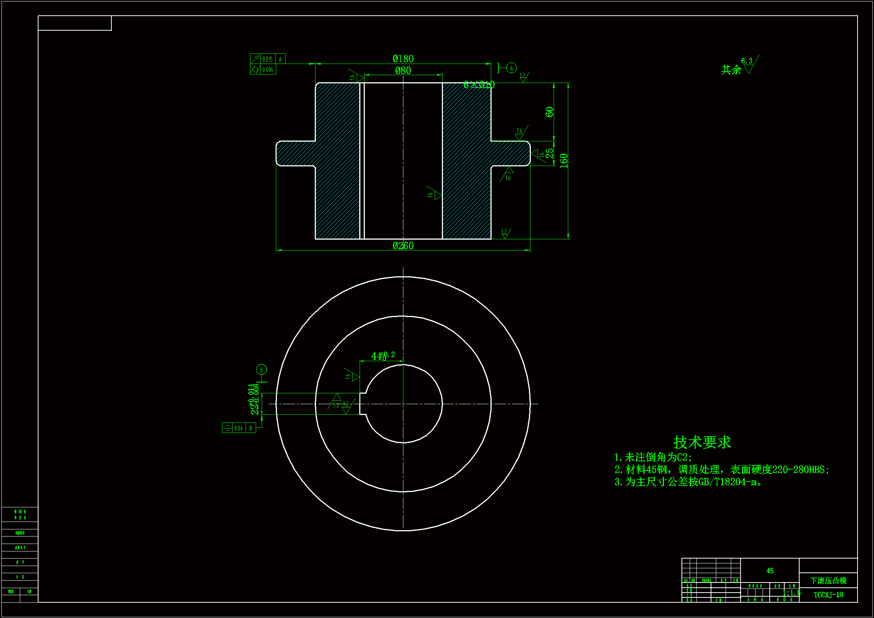Select the 下滚压凸模 part name in title block
The image size is (874, 618).
tap(828, 581)
